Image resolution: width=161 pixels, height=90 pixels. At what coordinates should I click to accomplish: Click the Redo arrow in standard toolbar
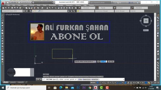(x=42, y=8)
